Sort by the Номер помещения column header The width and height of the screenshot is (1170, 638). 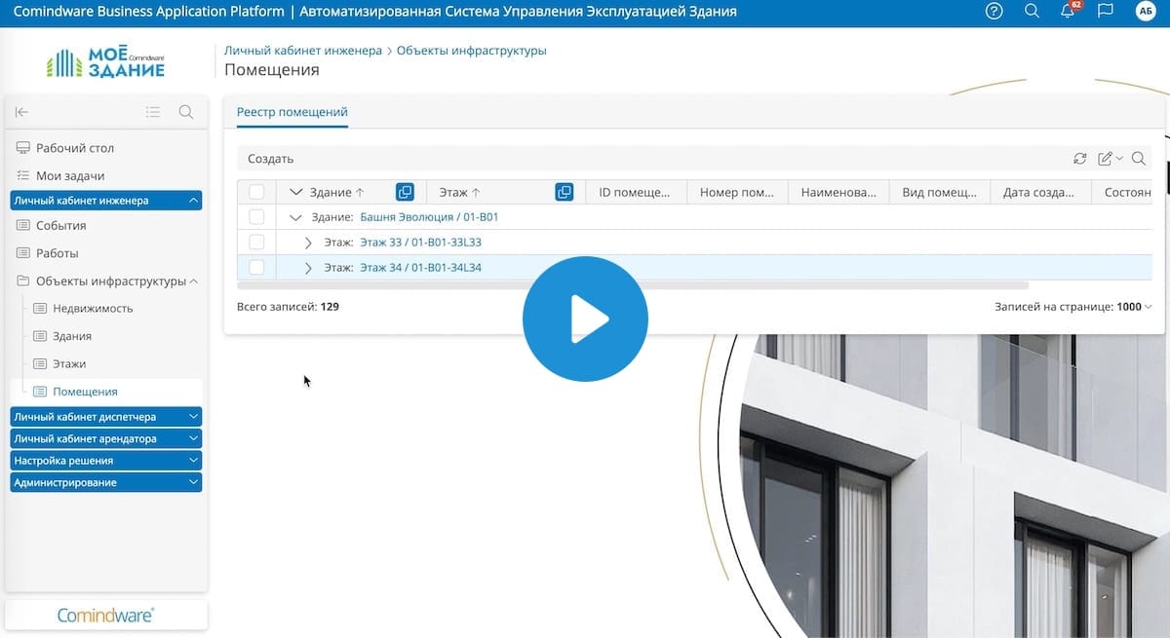pos(737,192)
